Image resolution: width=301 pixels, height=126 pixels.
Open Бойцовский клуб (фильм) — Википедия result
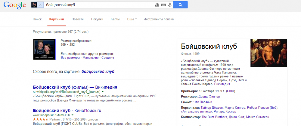(x=75, y=87)
